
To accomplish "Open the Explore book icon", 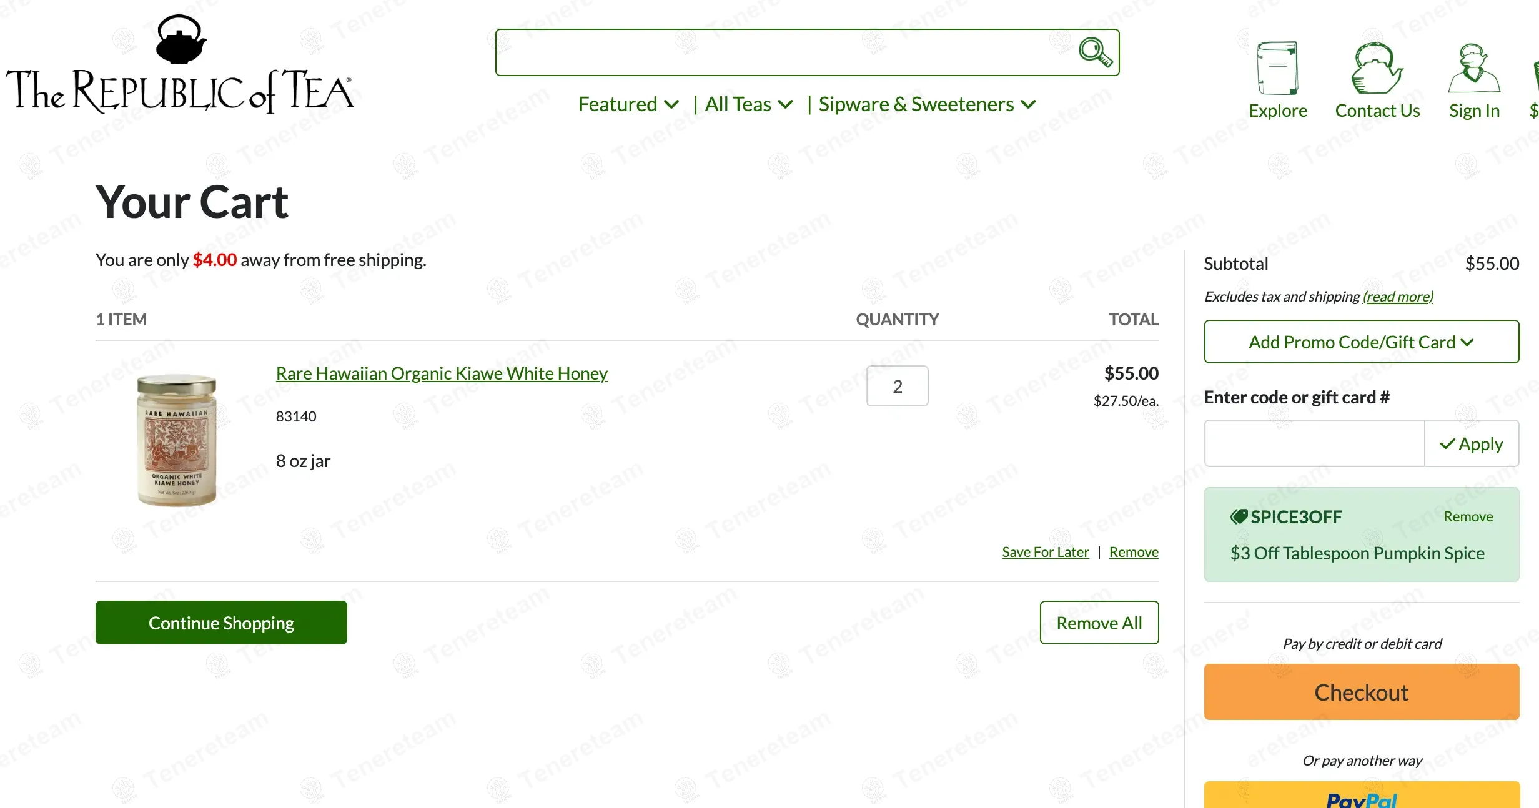I will (1277, 68).
